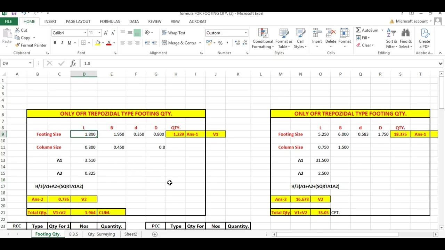Apply italic formatting
Screen dimensions: 445x250
pos(62,43)
